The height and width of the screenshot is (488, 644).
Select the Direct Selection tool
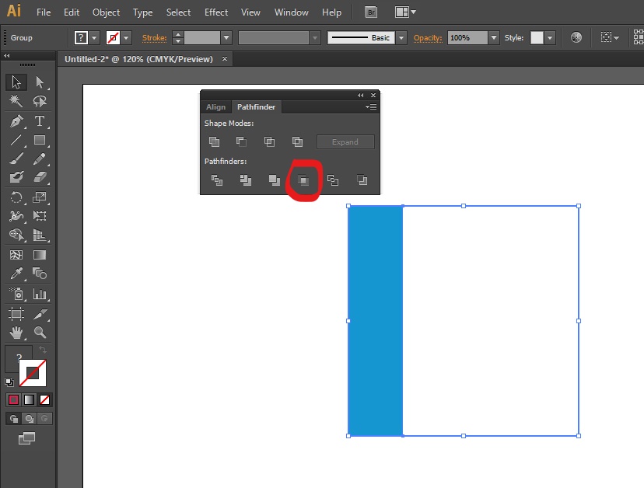point(40,82)
